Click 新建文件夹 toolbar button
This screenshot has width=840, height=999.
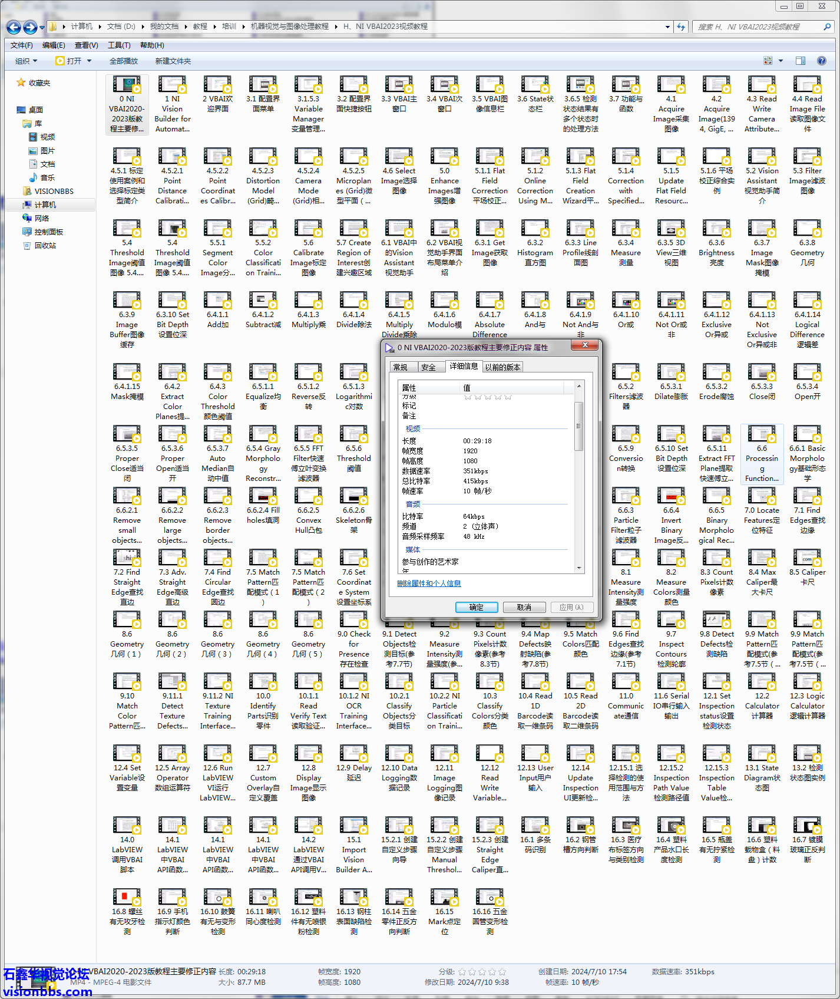[173, 61]
